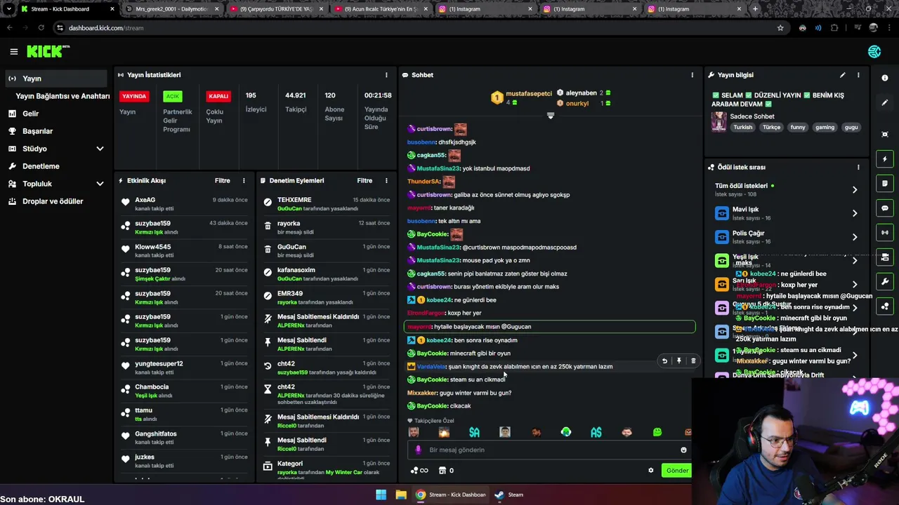
Task: Open the info icon in right toolbar
Action: 885,78
